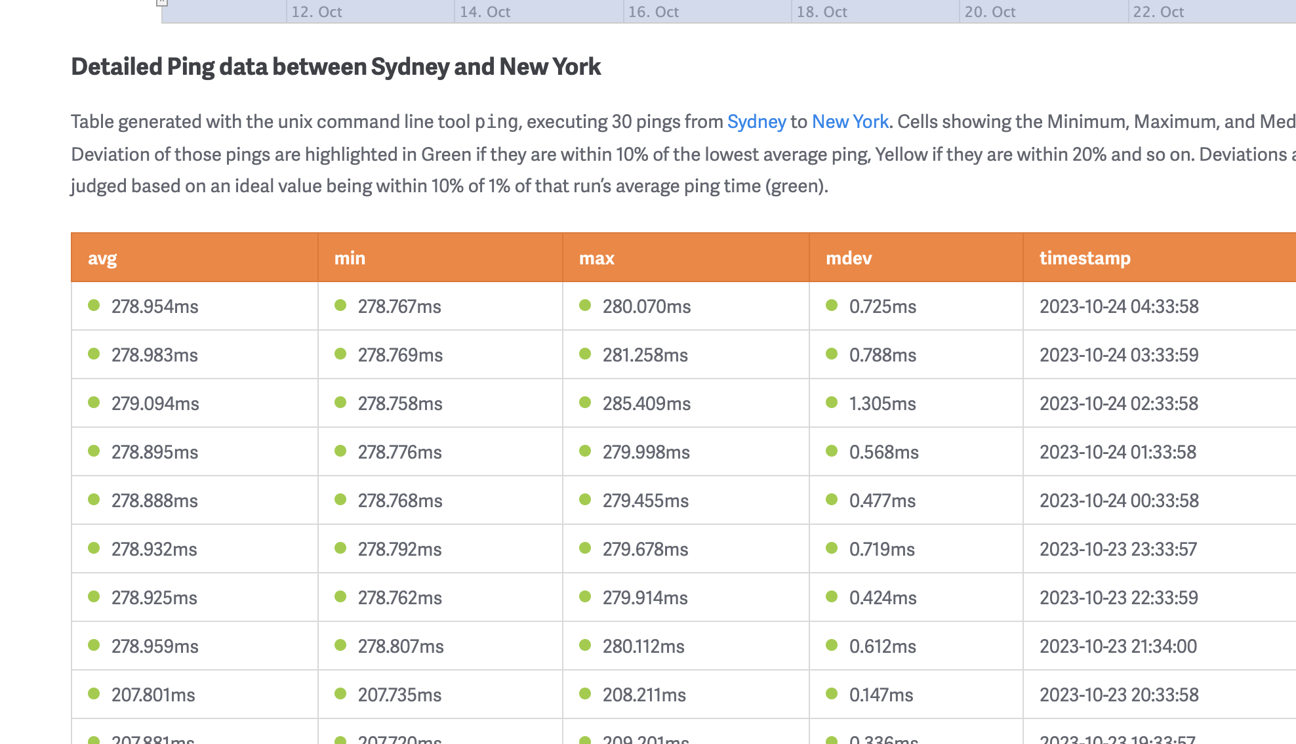Click the green indicator beside 0.147ms mdev
Viewport: 1296px width, 744px height.
832,693
